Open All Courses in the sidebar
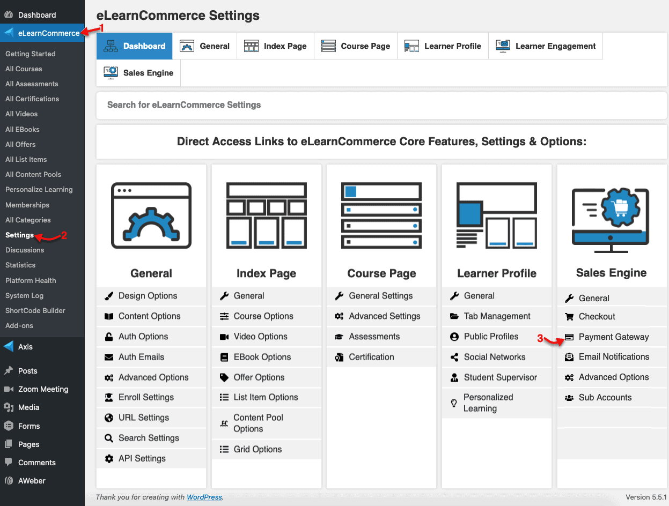The height and width of the screenshot is (506, 669). [x=24, y=69]
